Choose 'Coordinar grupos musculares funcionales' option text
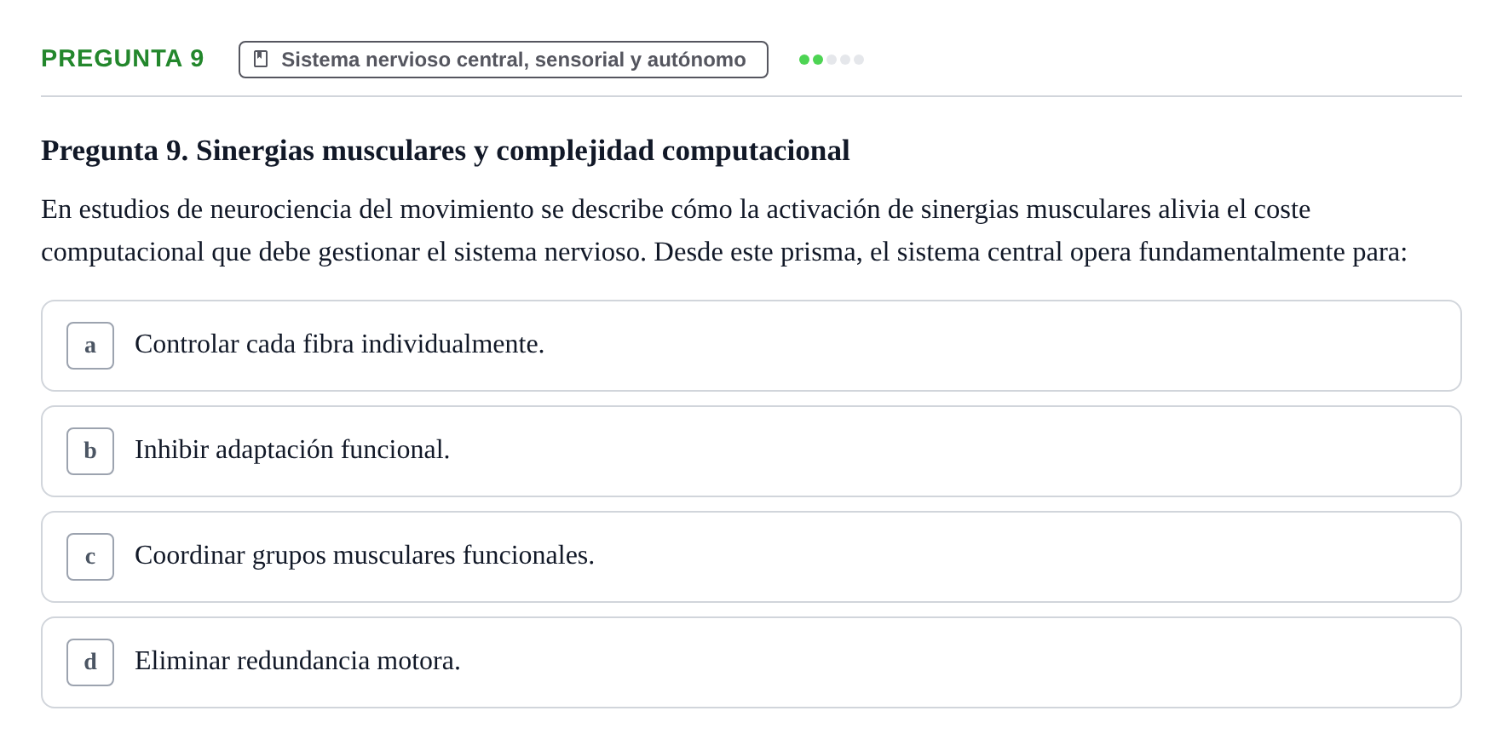The image size is (1503, 751). click(365, 555)
